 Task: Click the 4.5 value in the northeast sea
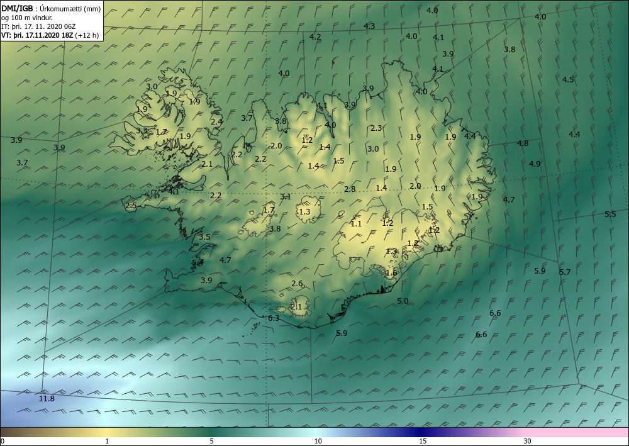(x=568, y=79)
